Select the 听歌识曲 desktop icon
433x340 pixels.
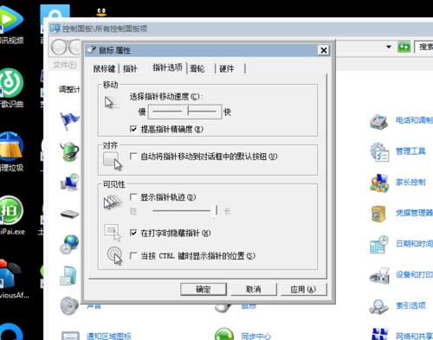(11, 87)
